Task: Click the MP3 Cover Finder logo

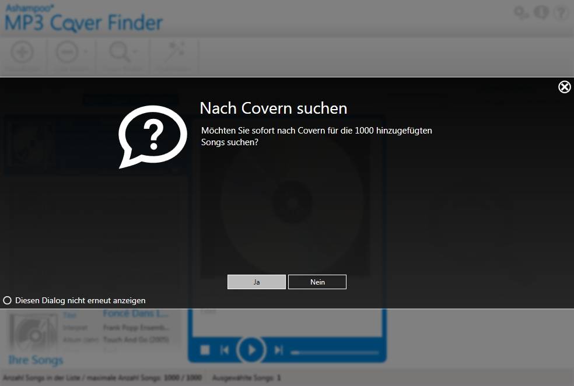Action: click(x=83, y=19)
